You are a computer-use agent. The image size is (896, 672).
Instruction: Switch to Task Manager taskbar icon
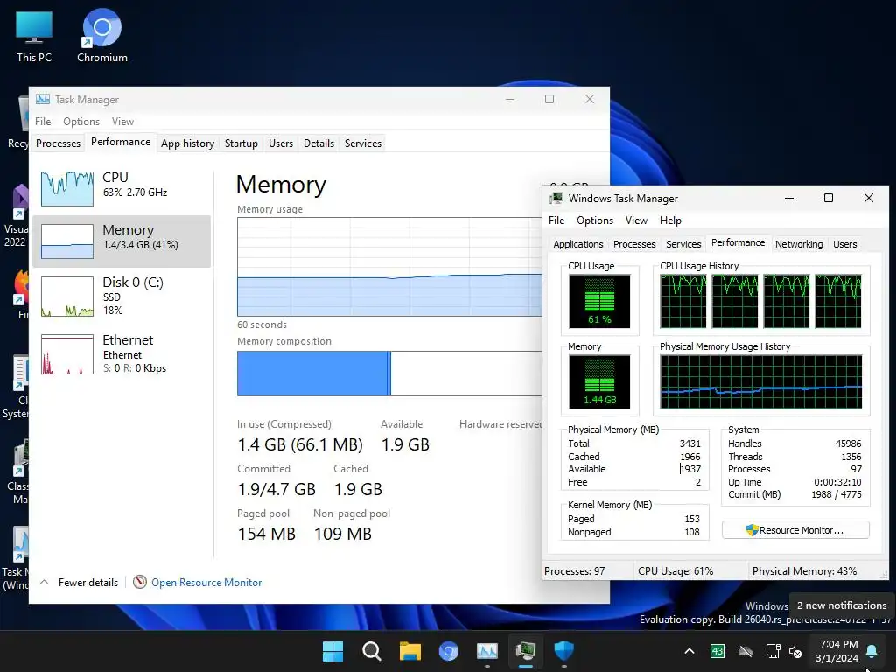click(x=486, y=651)
